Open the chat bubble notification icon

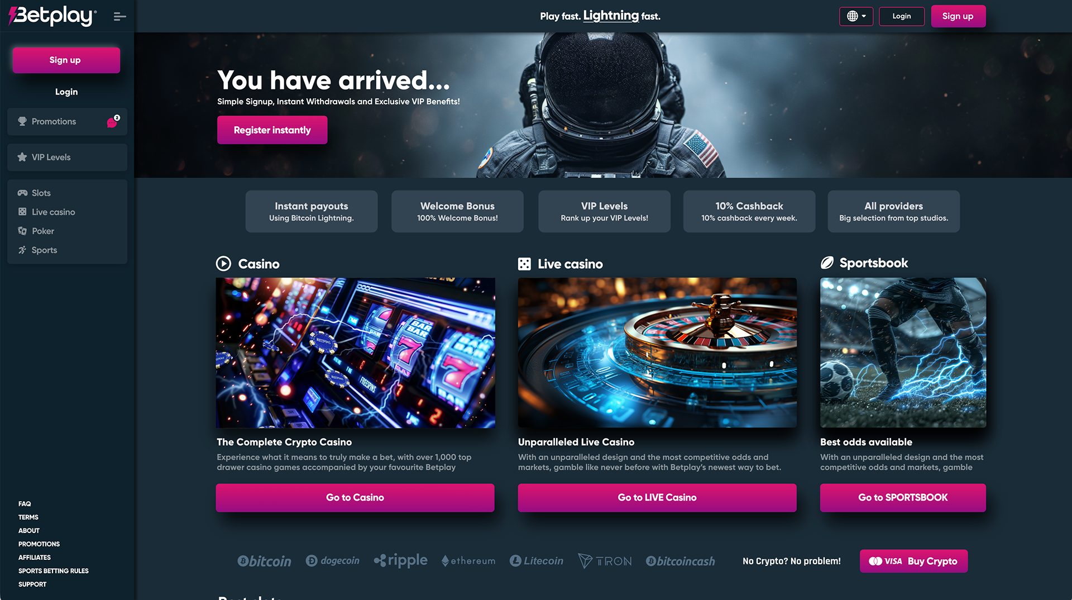pos(113,122)
